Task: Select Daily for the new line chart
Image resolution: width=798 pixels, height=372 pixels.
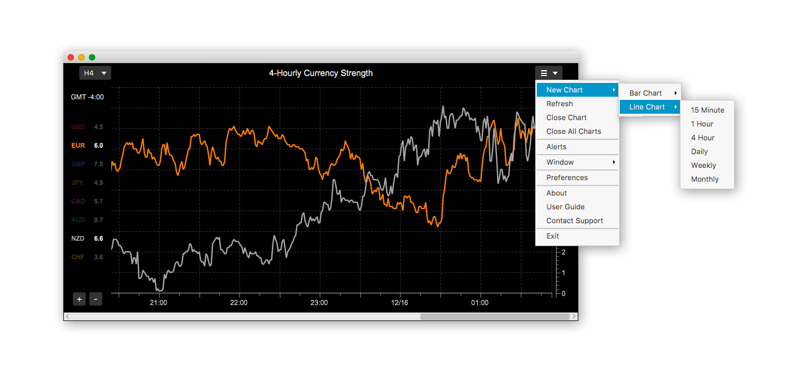Action: [x=699, y=151]
